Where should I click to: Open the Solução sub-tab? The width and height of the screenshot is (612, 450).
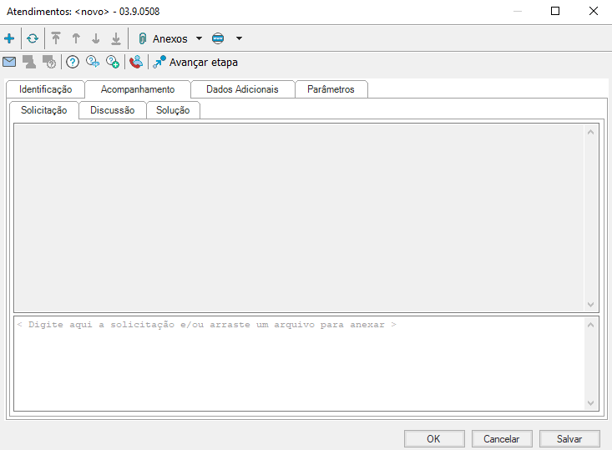tap(173, 110)
